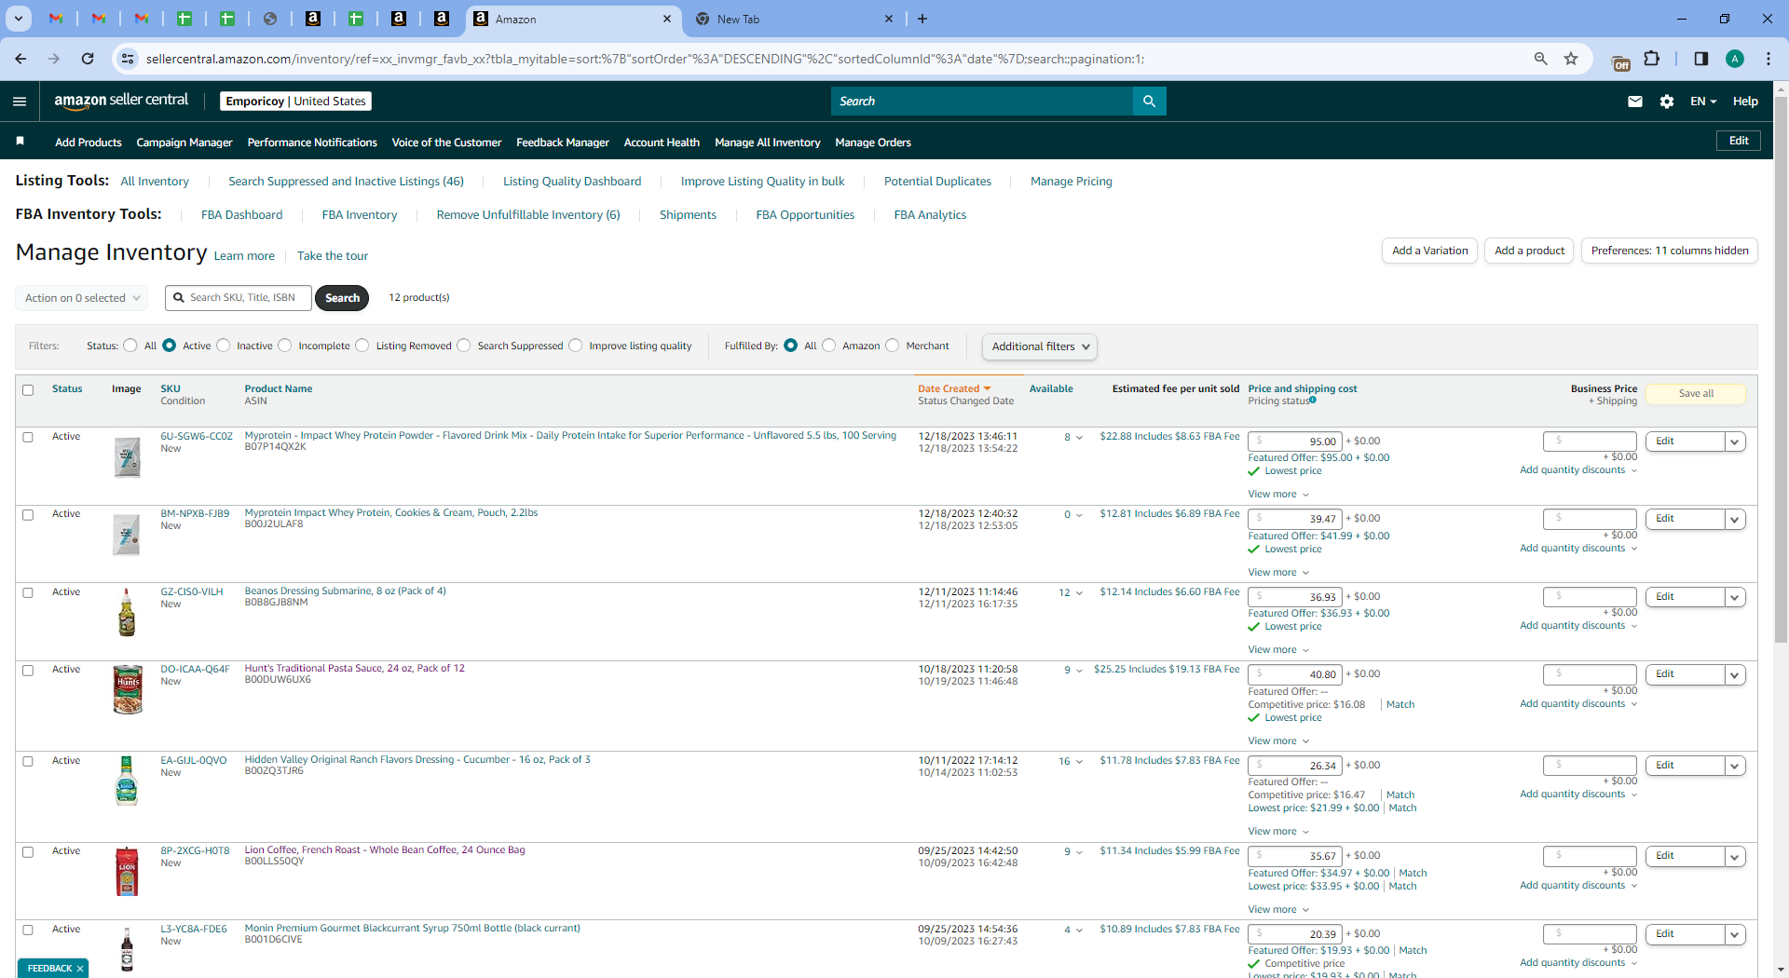Go to Account Health

coord(662,143)
